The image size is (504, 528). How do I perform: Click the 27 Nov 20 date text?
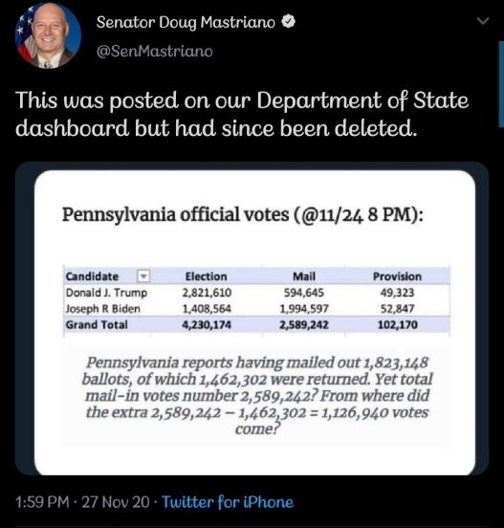[116, 502]
